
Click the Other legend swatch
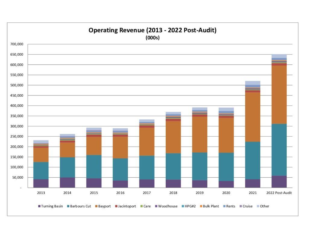(258, 206)
